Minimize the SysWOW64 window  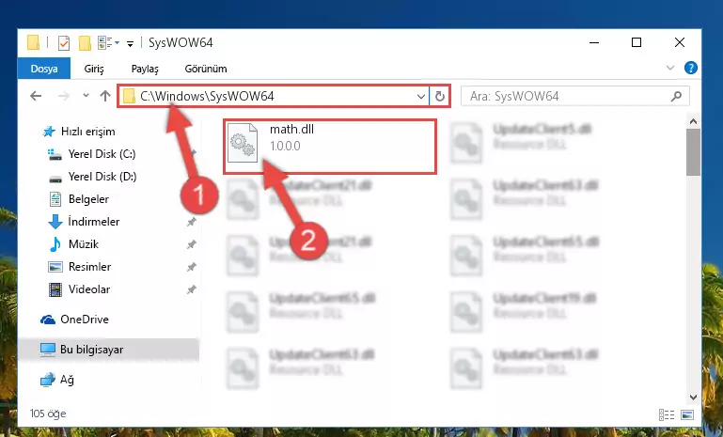click(594, 43)
